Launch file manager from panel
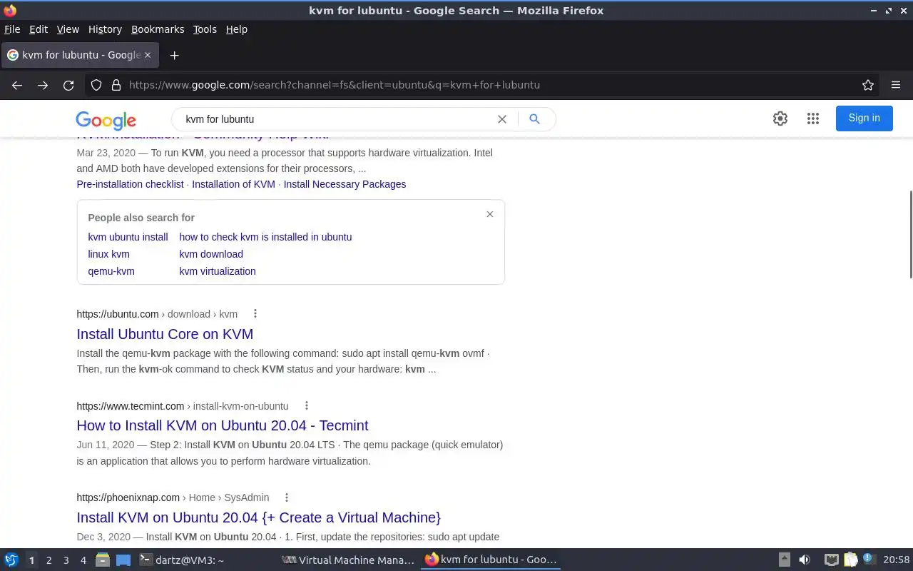 [x=103, y=560]
